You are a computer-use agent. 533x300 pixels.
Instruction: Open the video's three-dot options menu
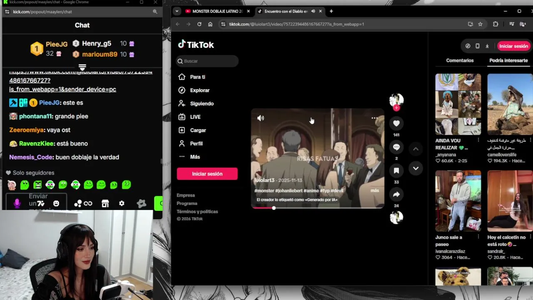(374, 118)
